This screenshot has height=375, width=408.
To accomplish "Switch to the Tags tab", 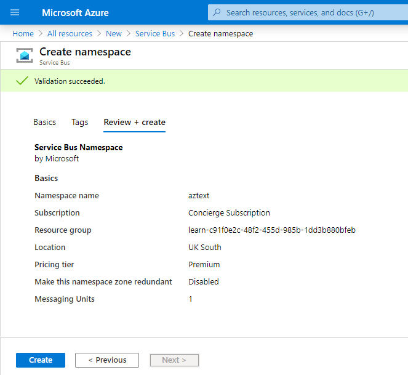I will pos(80,122).
